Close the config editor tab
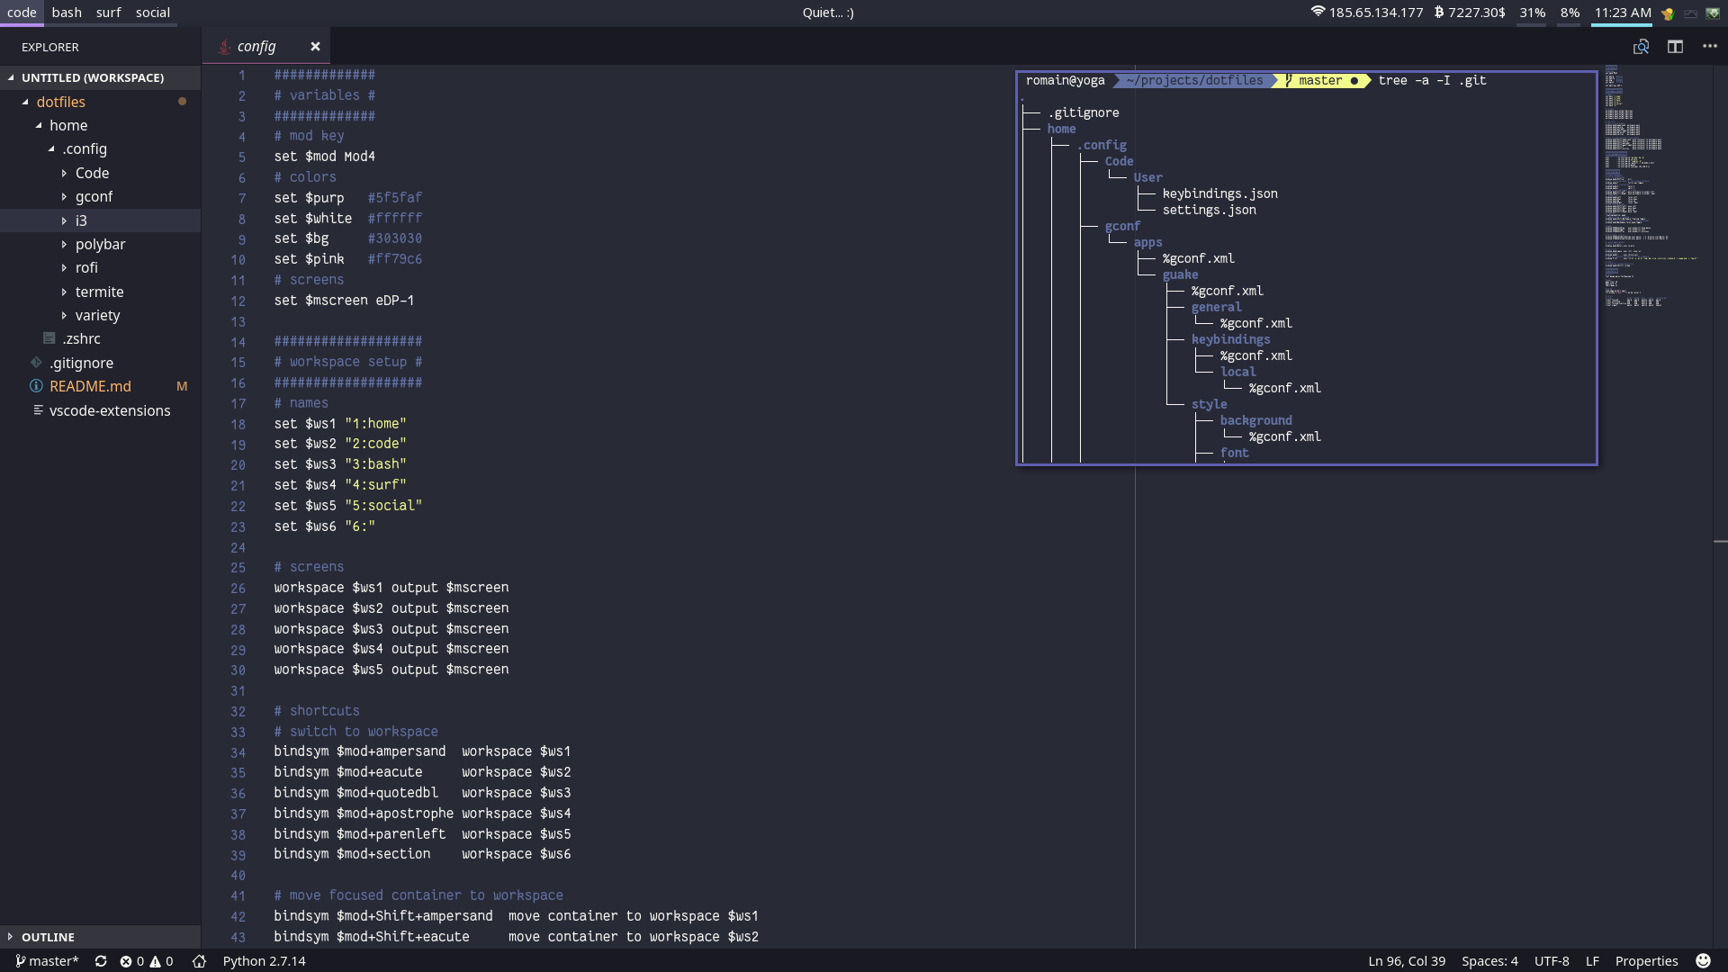The width and height of the screenshot is (1728, 972). tap(315, 47)
